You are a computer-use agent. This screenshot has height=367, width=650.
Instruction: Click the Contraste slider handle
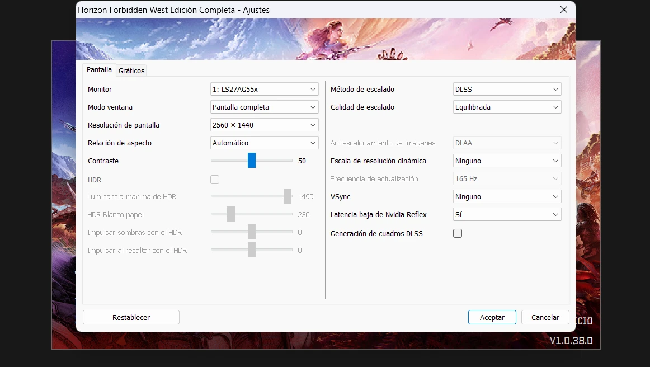point(252,161)
